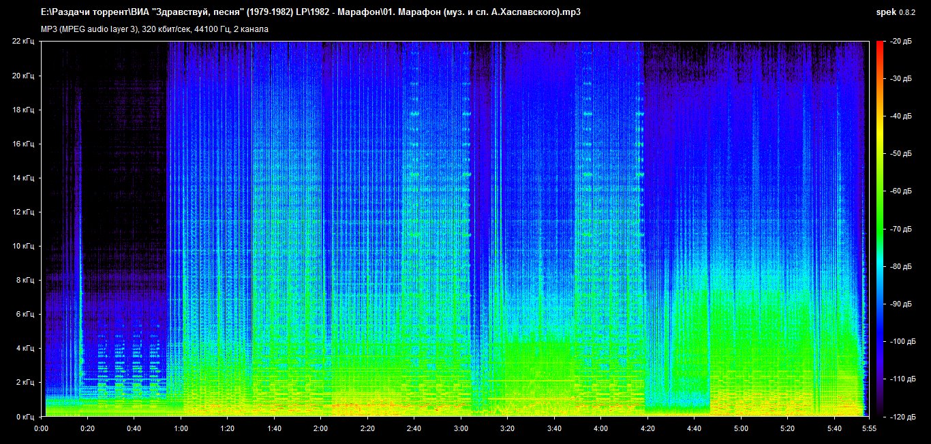Click the 10 кГц frequency axis label
Screen dimensions: 931x444
pyautogui.click(x=22, y=246)
